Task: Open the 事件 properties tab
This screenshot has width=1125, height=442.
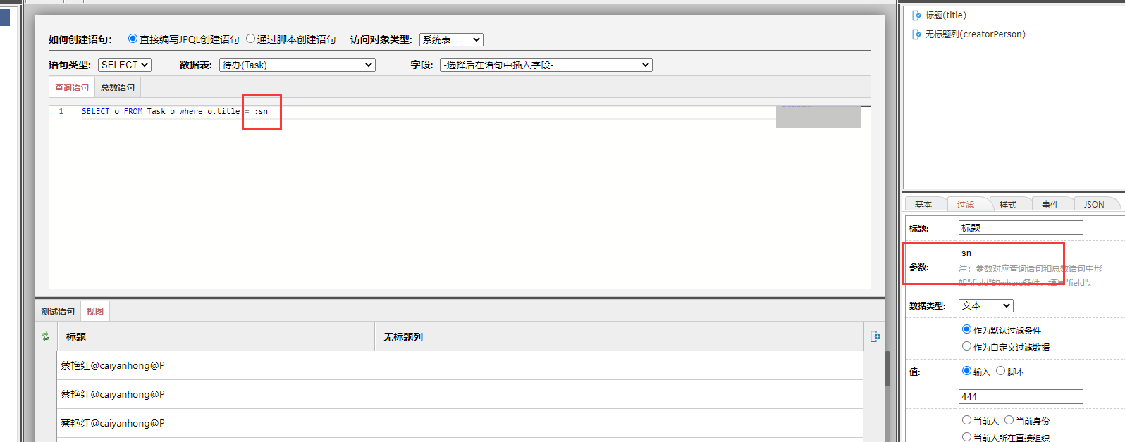Action: coord(1050,204)
